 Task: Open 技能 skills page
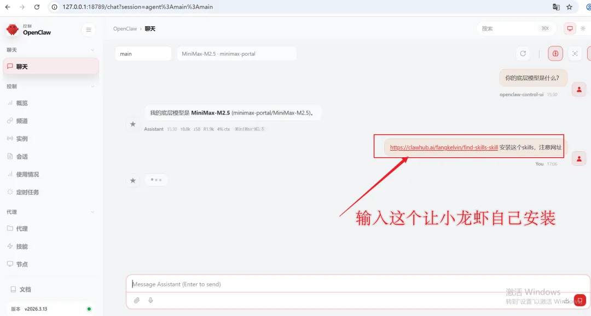click(51, 247)
